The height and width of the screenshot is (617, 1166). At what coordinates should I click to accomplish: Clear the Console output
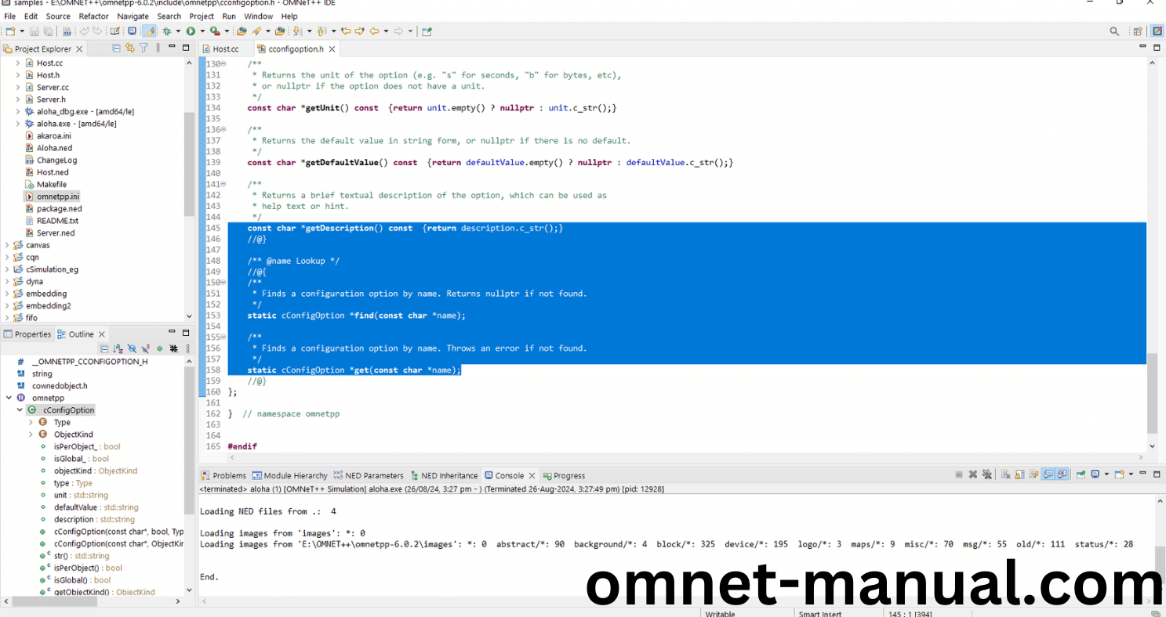1006,474
